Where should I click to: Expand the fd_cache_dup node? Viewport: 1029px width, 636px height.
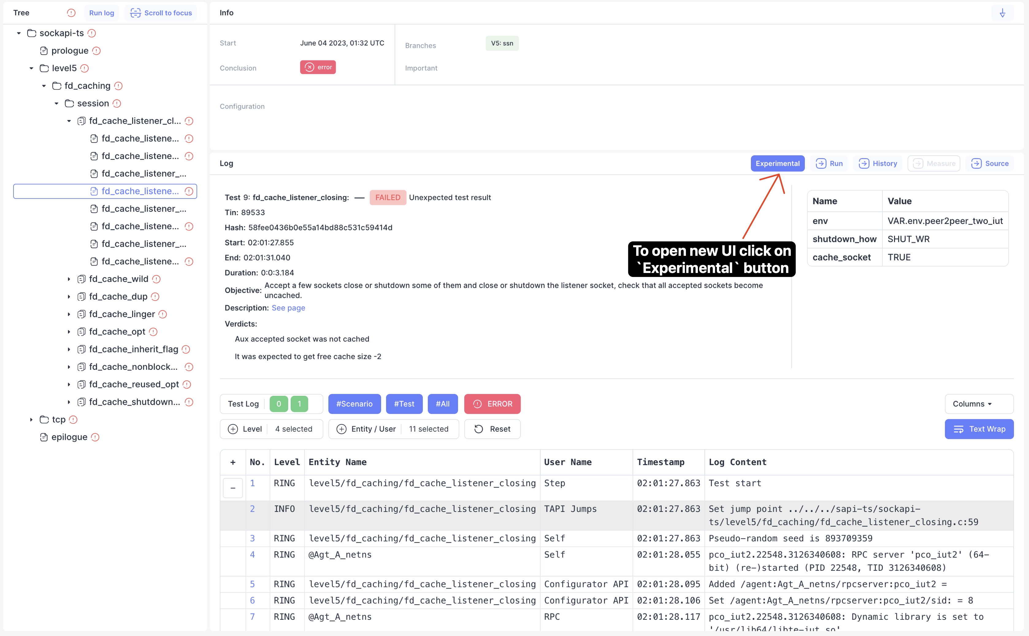tap(69, 297)
